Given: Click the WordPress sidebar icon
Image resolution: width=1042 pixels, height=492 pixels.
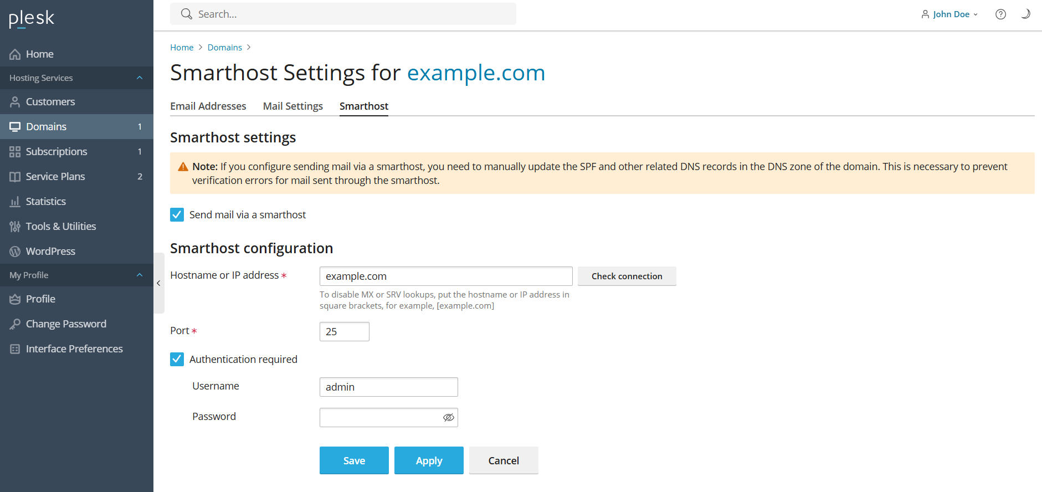Looking at the screenshot, I should tap(15, 252).
